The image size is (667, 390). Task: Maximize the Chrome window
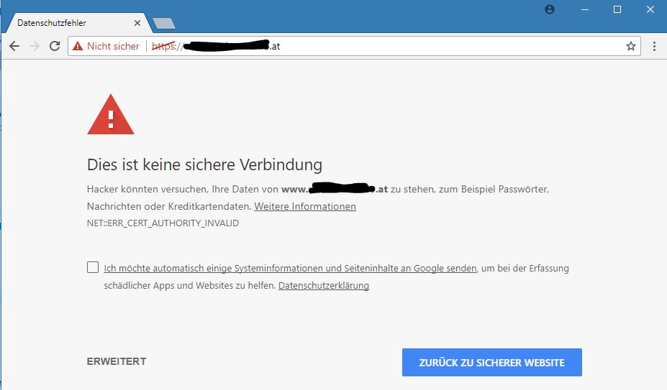point(617,9)
